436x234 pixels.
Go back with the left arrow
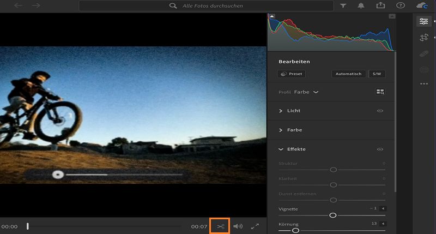pyautogui.click(x=19, y=5)
